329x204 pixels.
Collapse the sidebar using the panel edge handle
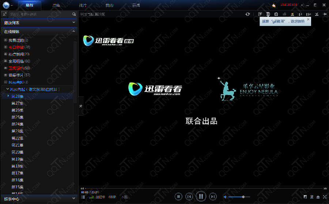pyautogui.click(x=81, y=106)
